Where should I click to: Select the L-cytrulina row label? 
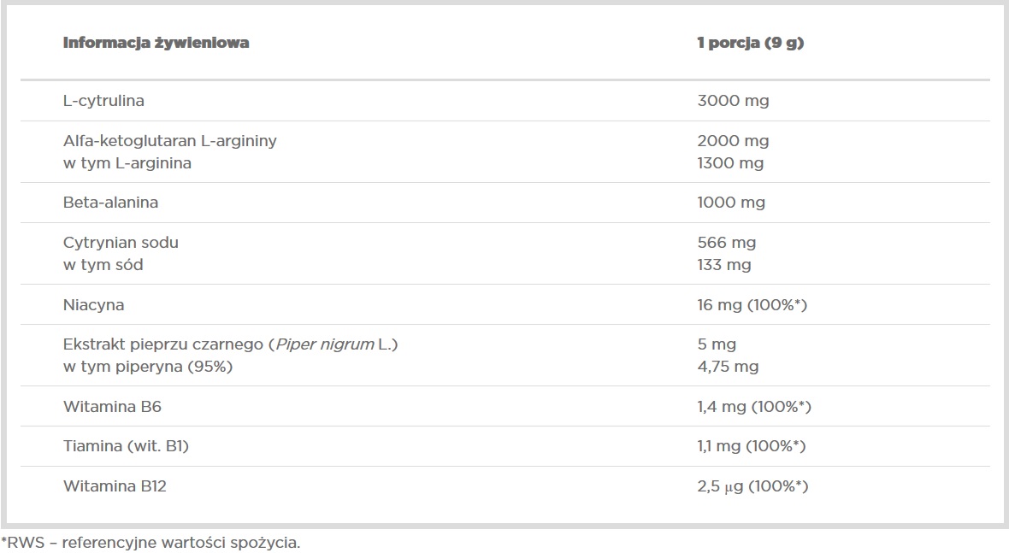(x=103, y=101)
